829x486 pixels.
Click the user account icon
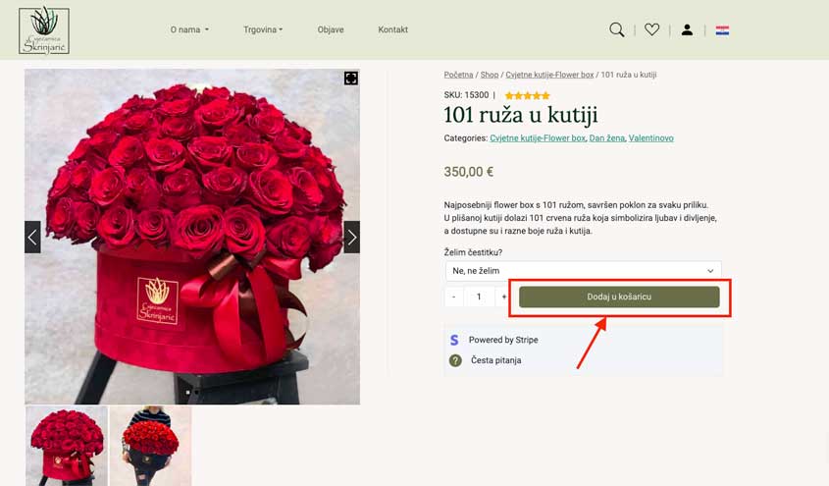click(687, 30)
